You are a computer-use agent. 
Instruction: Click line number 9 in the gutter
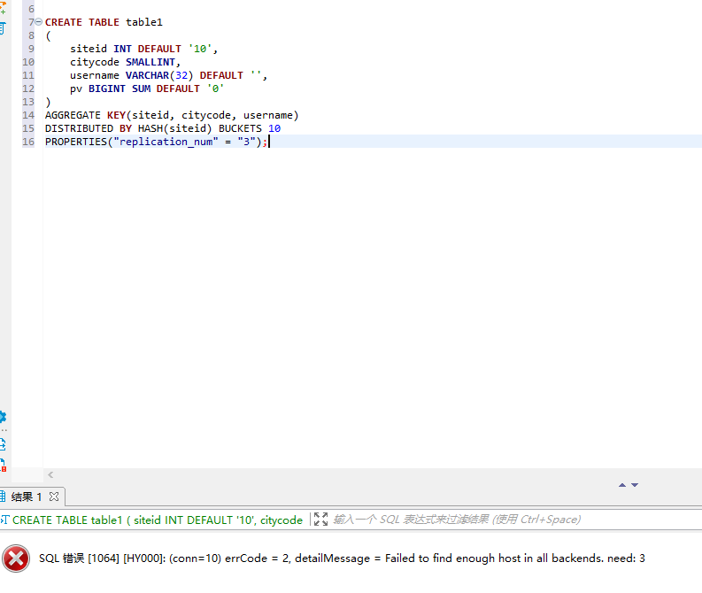(x=31, y=49)
